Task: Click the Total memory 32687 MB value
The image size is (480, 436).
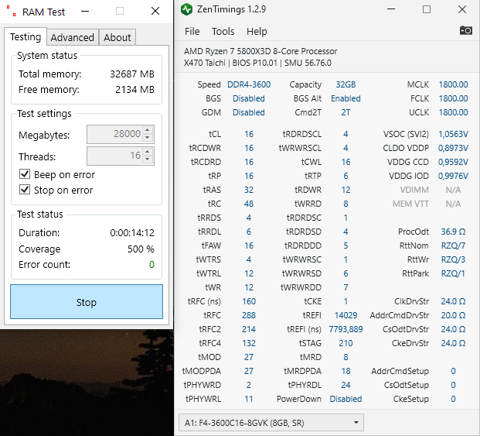Action: tap(132, 74)
